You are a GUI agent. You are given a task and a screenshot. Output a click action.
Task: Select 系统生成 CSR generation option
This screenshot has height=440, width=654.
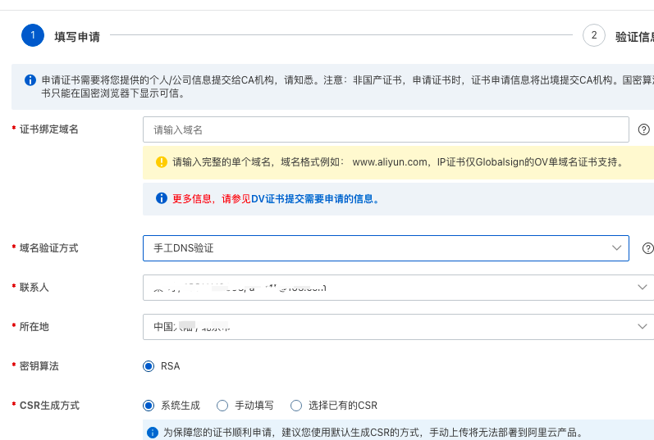click(149, 406)
